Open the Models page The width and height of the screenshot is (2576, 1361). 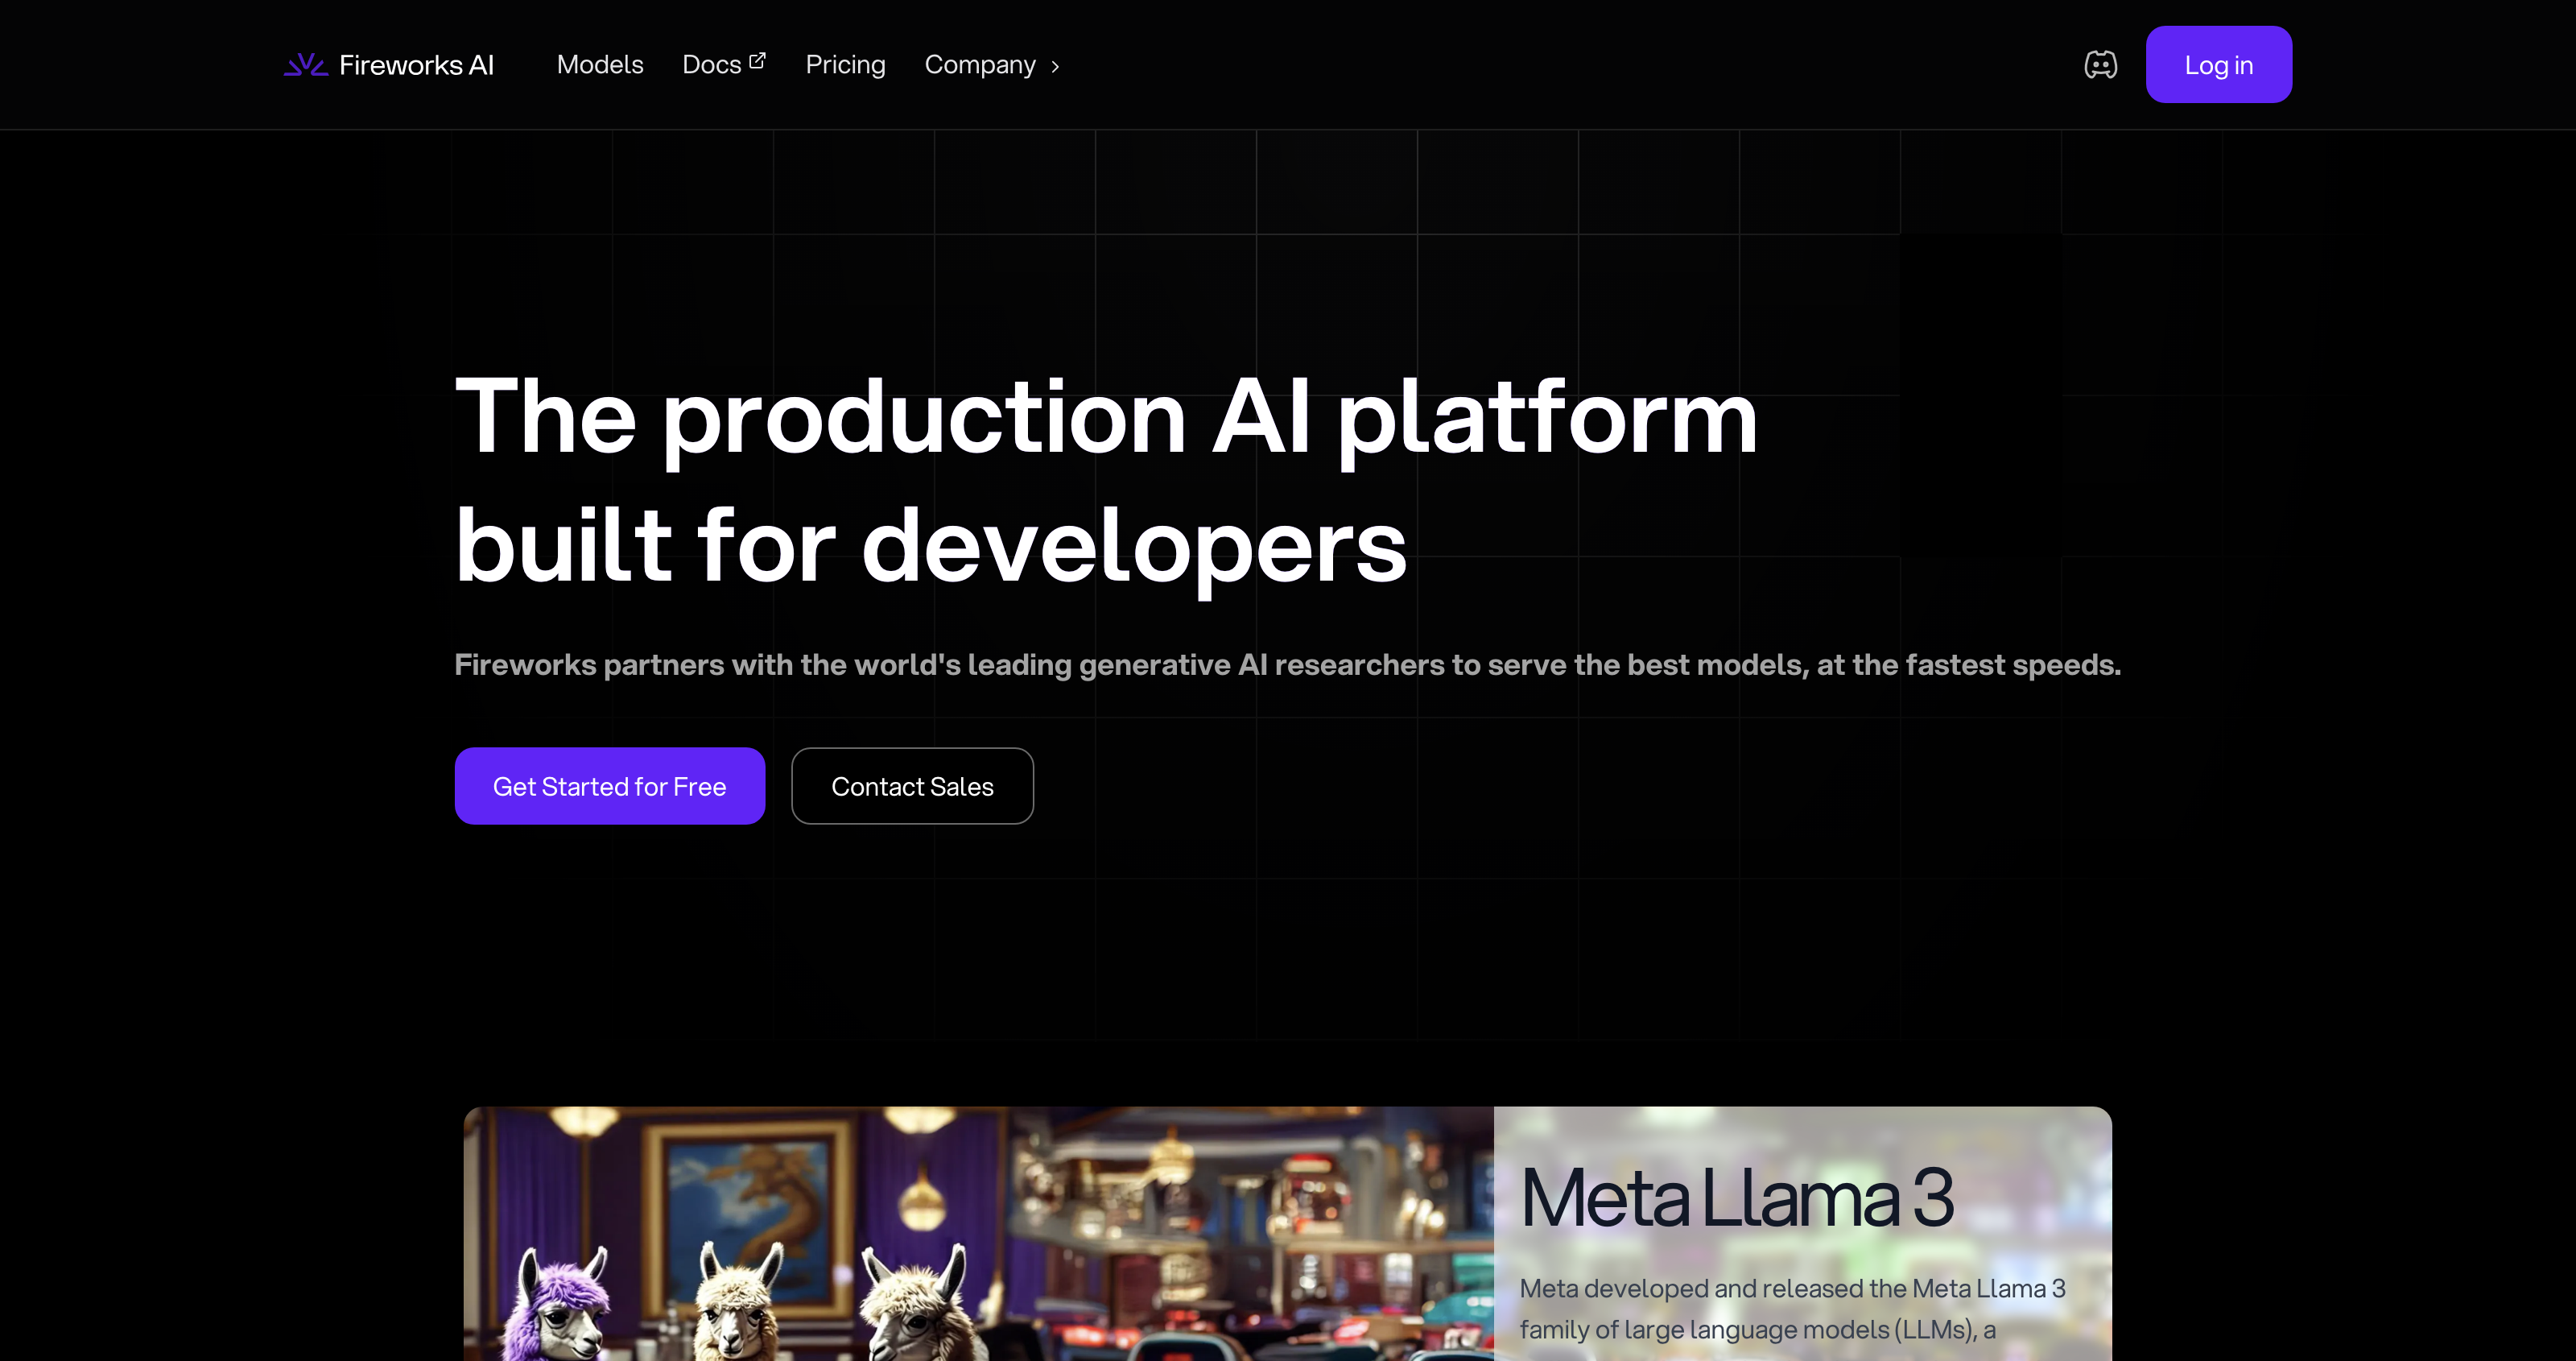click(x=600, y=65)
